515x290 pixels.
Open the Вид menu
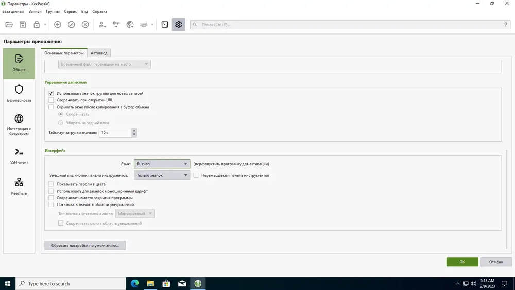[84, 11]
